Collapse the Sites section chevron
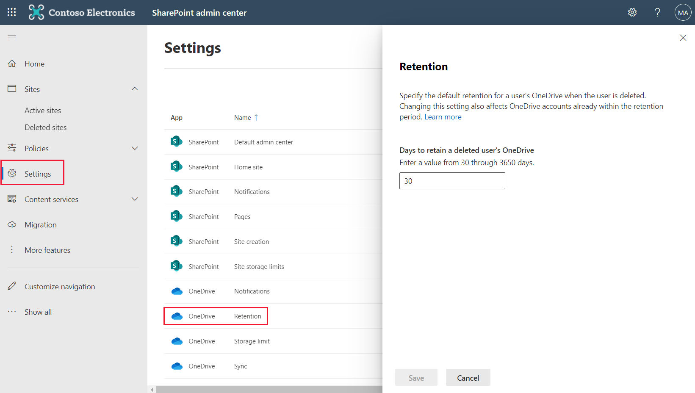Image resolution: width=695 pixels, height=393 pixels. click(x=135, y=89)
